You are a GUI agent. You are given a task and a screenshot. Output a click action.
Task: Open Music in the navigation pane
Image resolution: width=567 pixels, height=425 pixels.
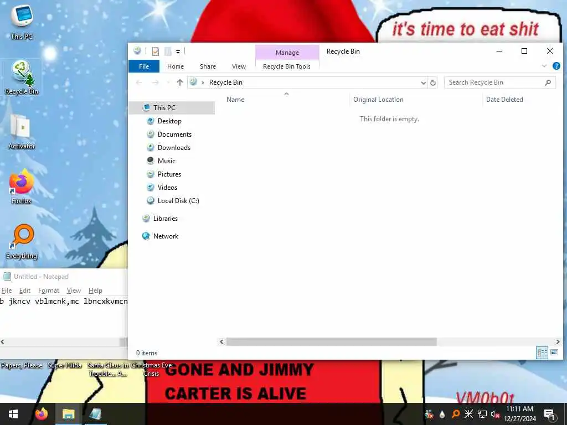(166, 161)
